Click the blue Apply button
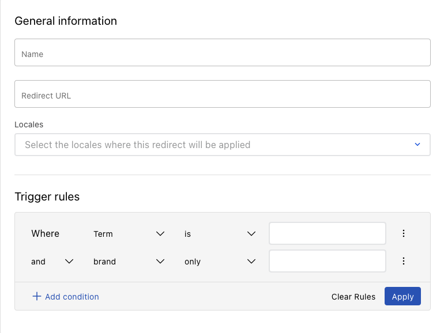Image resolution: width=444 pixels, height=333 pixels. point(402,297)
